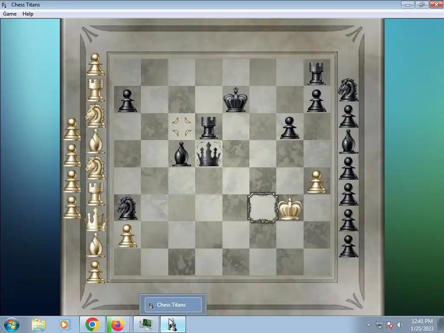This screenshot has height=333, width=444.
Task: Select the black knight on the board's left edge
Action: tap(127, 208)
